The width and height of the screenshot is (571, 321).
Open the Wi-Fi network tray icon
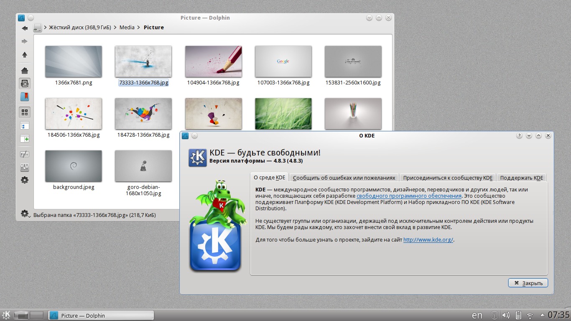tap(530, 316)
